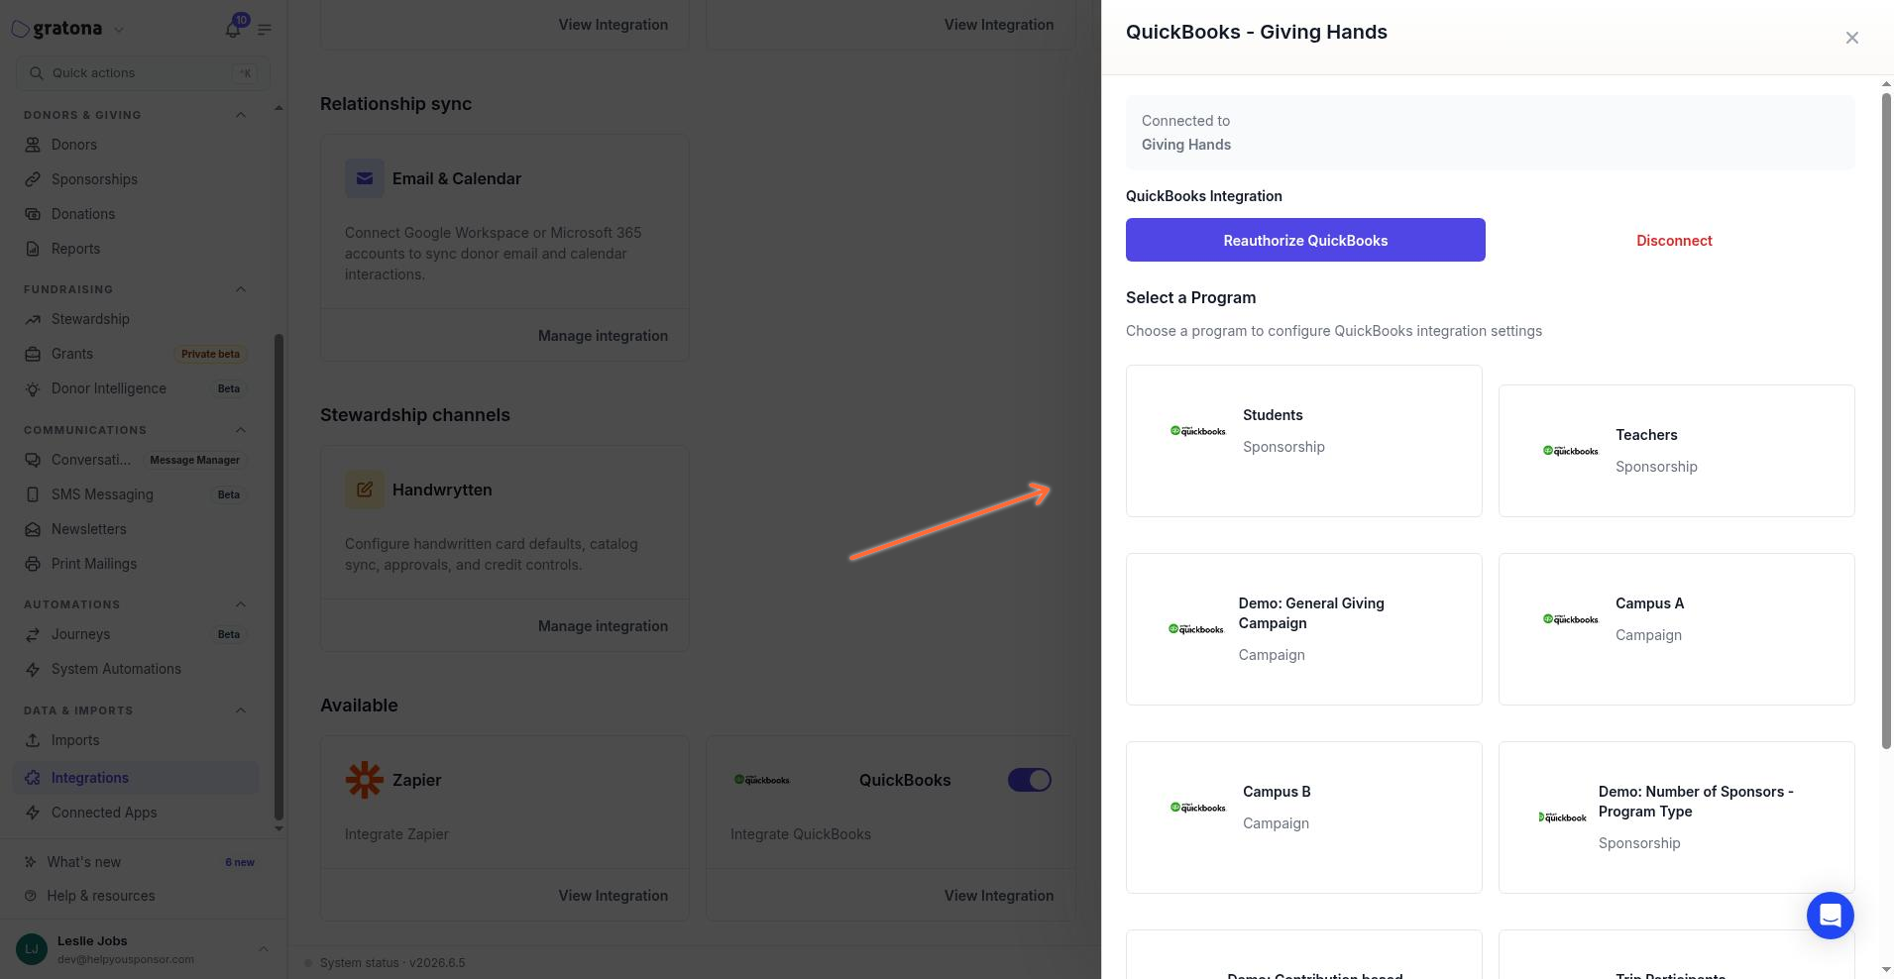
Task: Click Manage integration for Email & Calendar
Action: click(x=603, y=336)
